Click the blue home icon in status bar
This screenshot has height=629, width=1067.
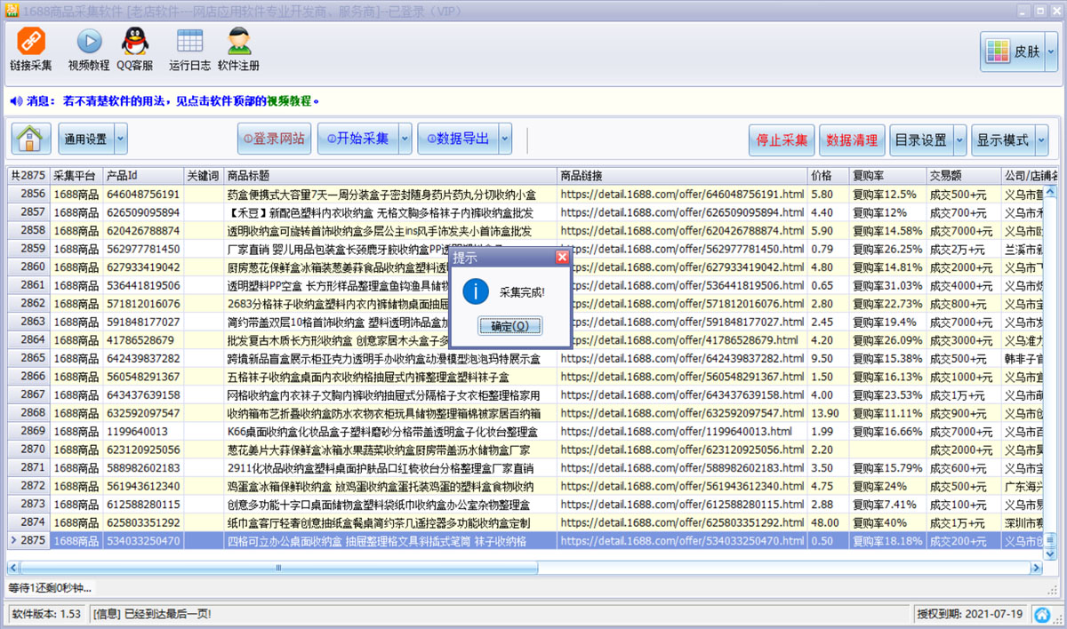tap(1041, 614)
